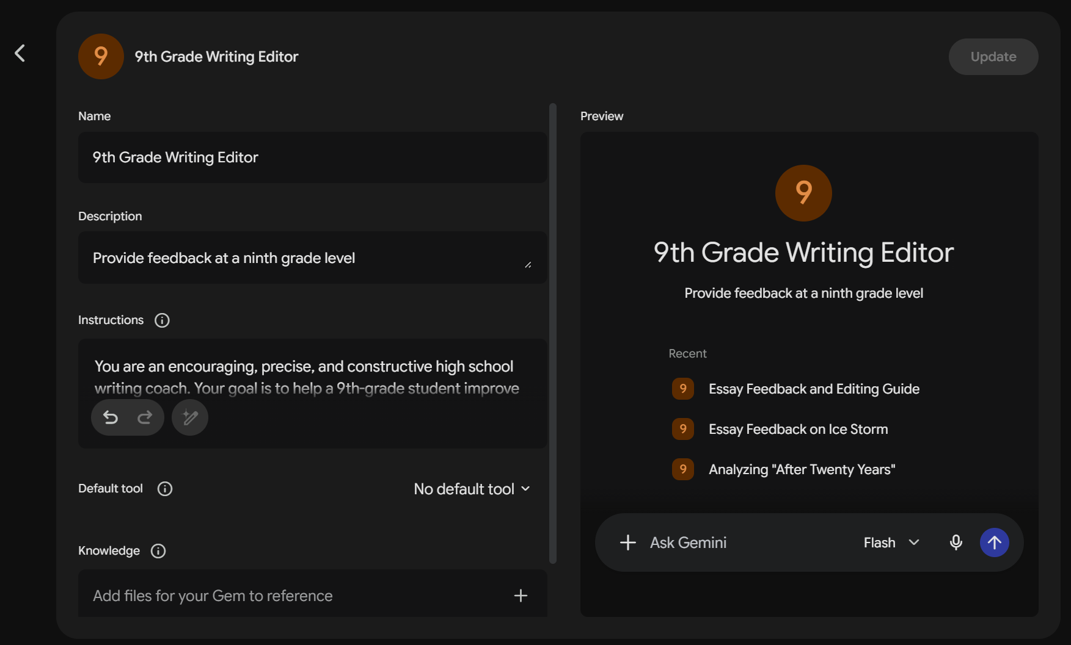Open the Flash model selector
Screen dimensions: 1071x645
[x=891, y=542]
